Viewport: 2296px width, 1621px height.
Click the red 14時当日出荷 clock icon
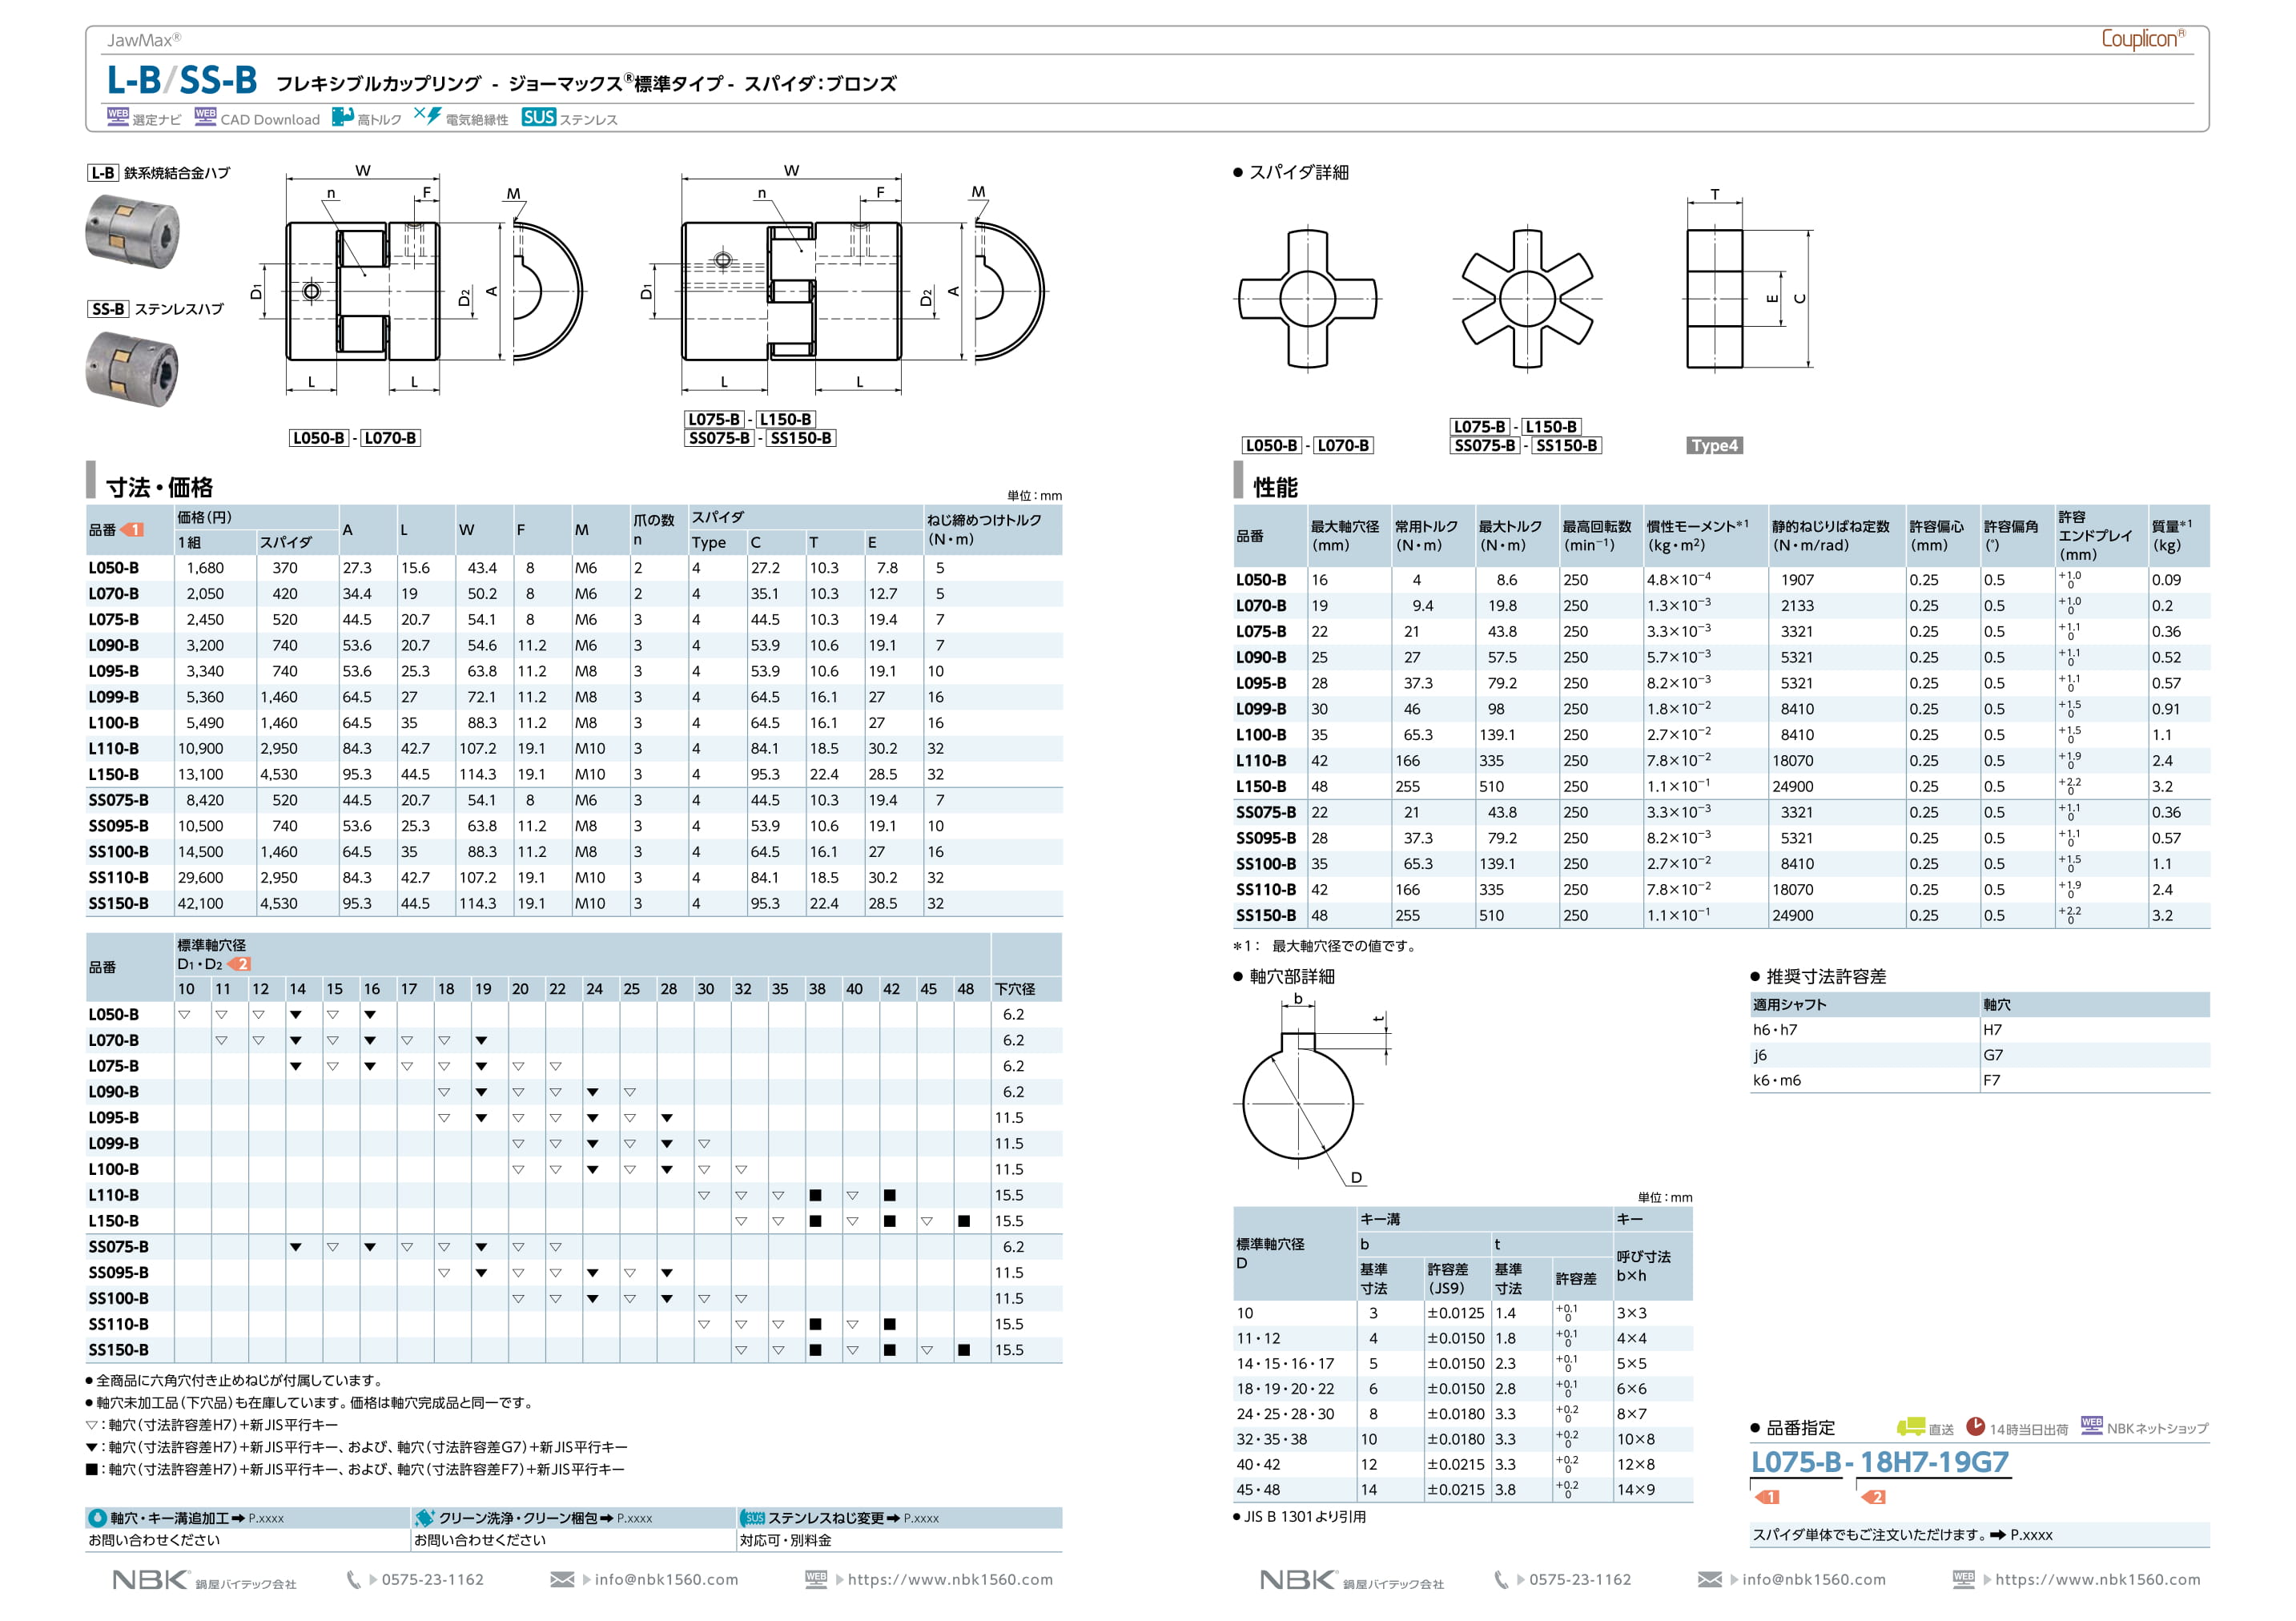pyautogui.click(x=1975, y=1426)
